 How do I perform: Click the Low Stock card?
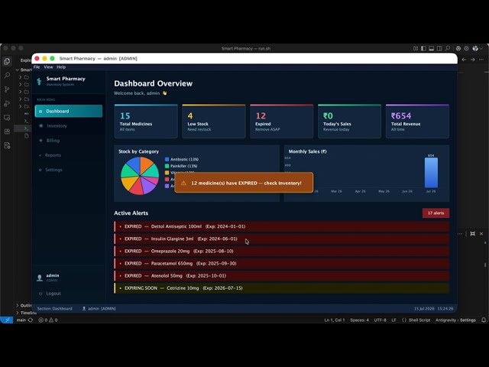tap(214, 122)
